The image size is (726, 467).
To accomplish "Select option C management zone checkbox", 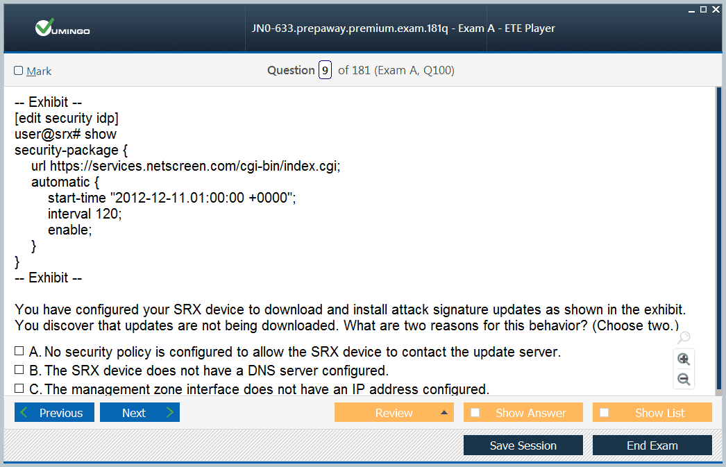I will [x=19, y=389].
